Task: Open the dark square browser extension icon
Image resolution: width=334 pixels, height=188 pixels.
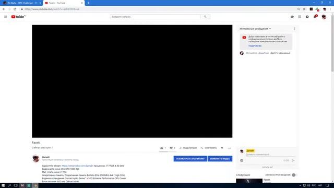Action: 311,9
